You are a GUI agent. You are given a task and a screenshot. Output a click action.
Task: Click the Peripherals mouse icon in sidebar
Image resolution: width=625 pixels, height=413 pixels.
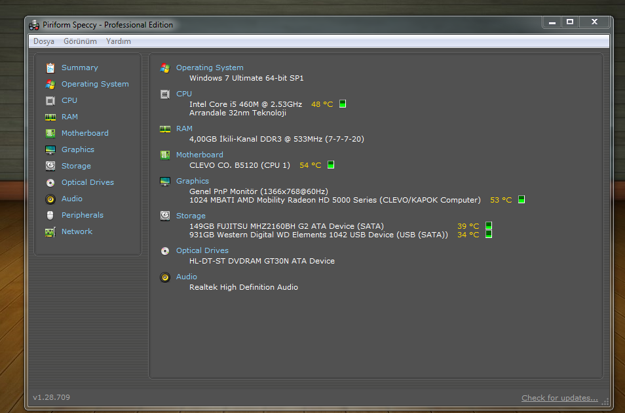point(50,215)
